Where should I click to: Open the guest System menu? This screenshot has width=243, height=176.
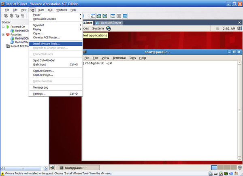pyautogui.click(x=98, y=28)
